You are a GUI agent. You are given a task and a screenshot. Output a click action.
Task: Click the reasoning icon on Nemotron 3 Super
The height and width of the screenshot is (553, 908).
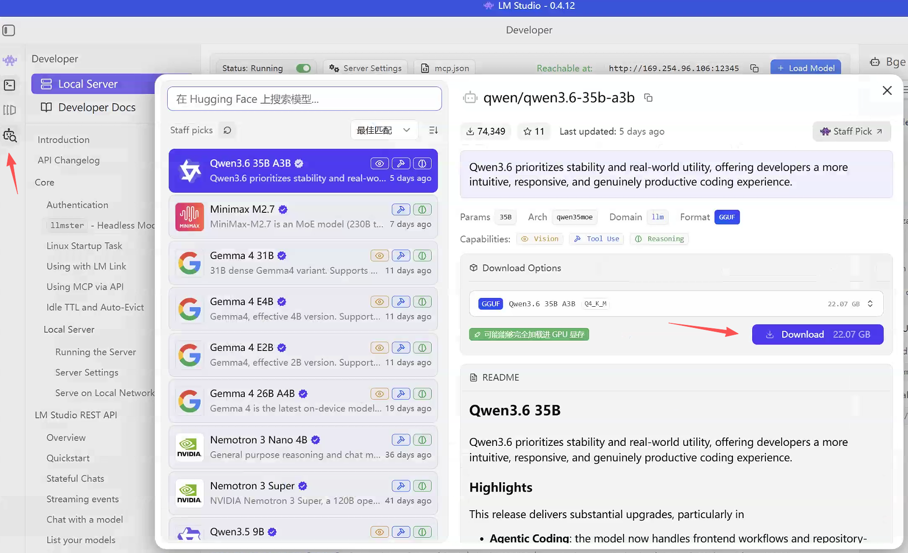click(422, 486)
